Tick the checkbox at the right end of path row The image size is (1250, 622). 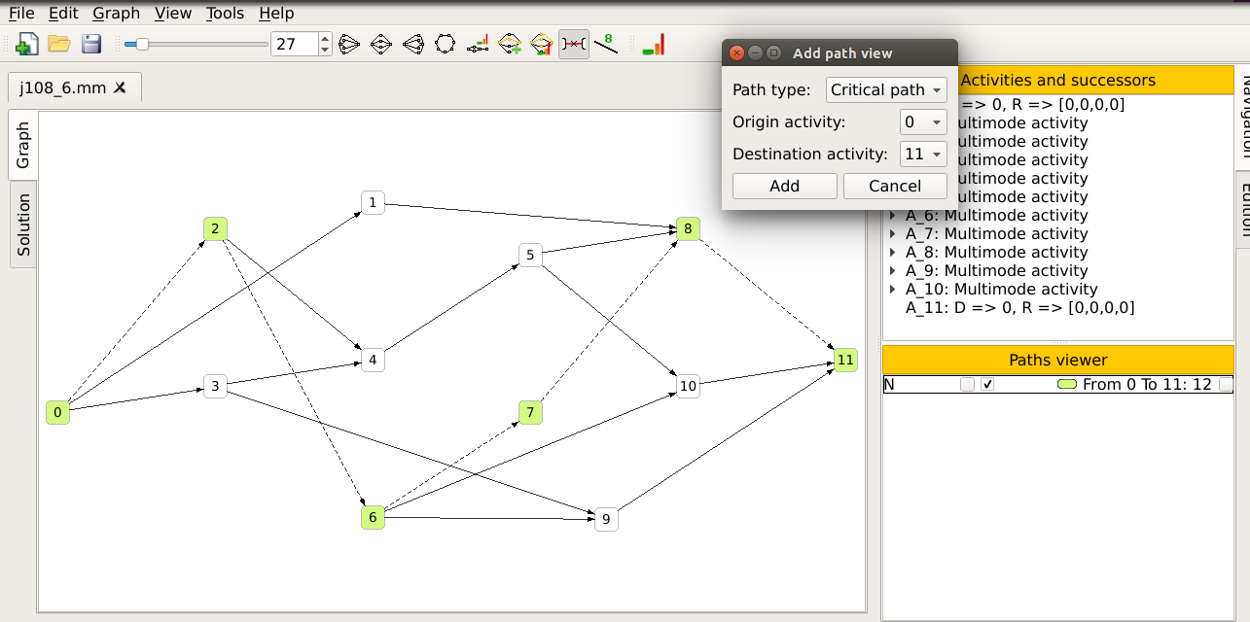1226,385
